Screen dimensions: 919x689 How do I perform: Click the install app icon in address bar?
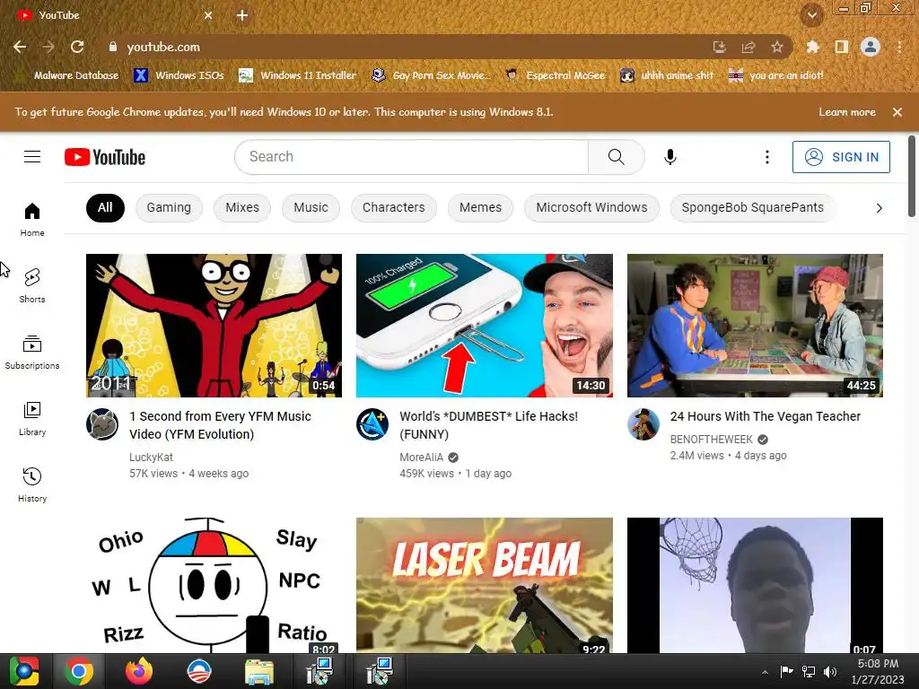tap(719, 47)
